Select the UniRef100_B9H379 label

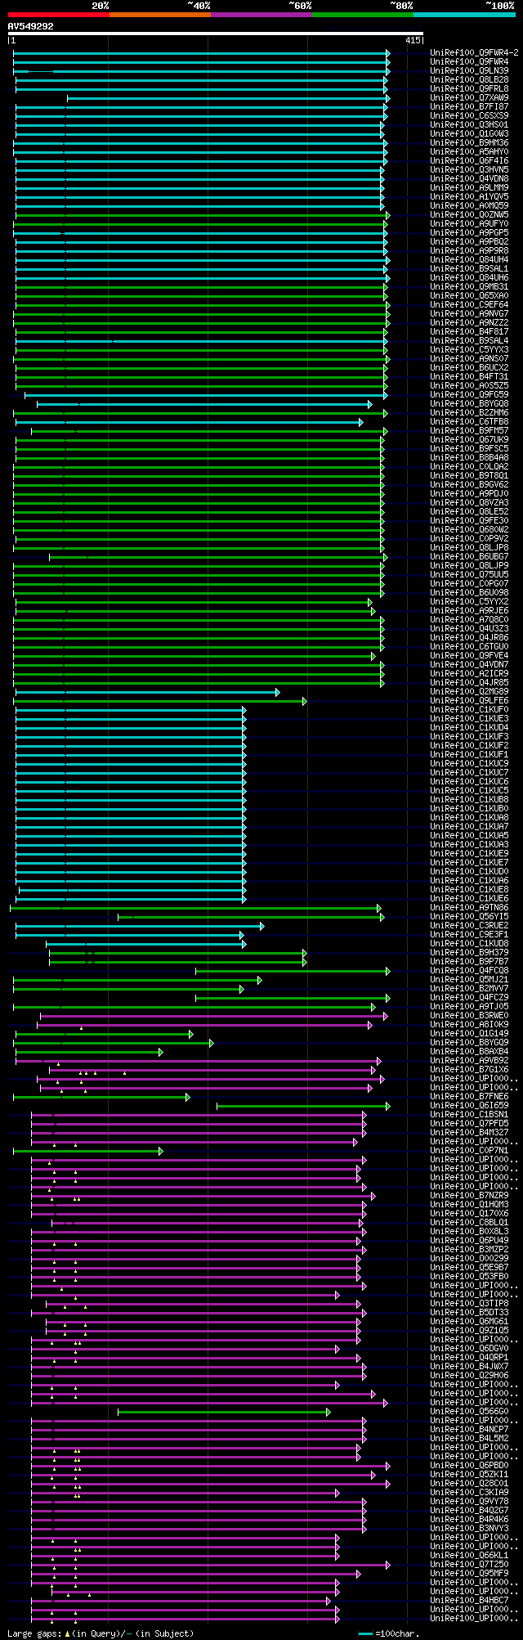[x=470, y=952]
